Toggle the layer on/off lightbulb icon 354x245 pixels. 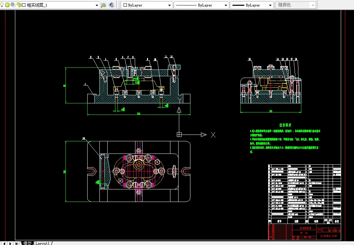click(x=2, y=5)
